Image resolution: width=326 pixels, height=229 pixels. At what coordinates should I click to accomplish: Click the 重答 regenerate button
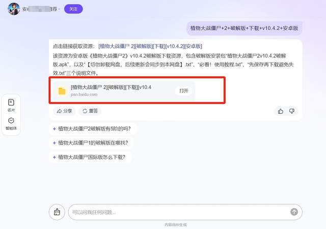pos(90,111)
